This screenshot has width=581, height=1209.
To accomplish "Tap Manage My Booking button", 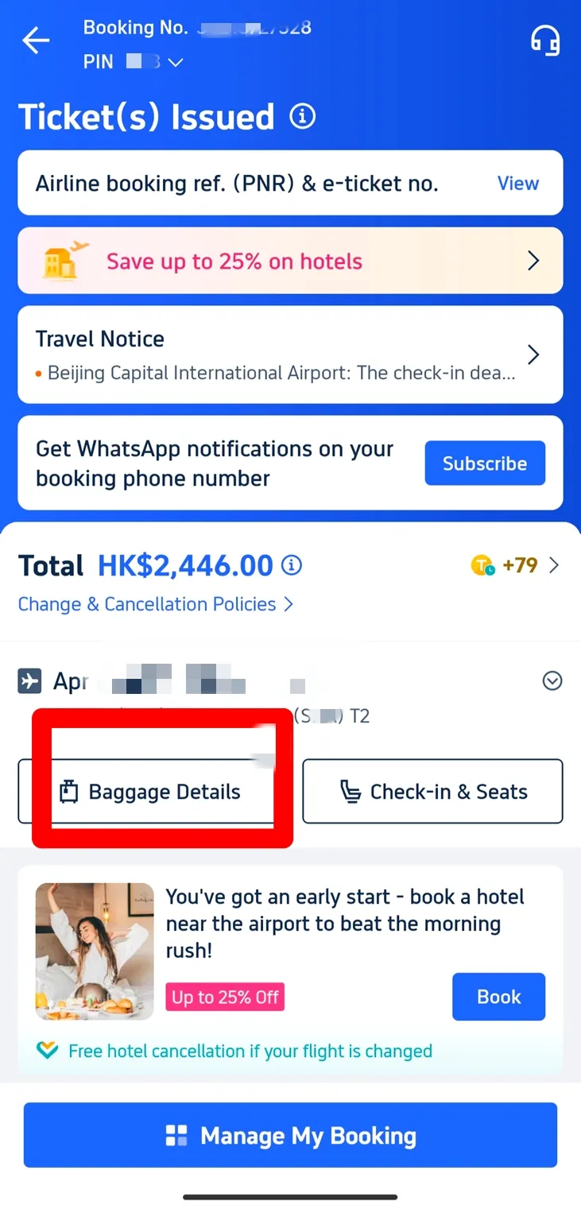I will 290,1135.
